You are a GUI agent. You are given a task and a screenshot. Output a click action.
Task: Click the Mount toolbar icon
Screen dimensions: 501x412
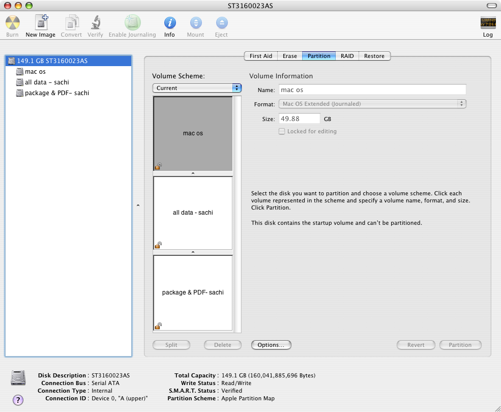click(x=196, y=23)
